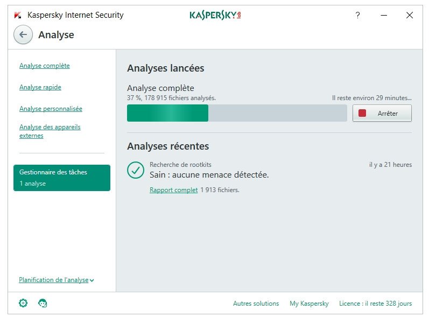Open support via the headset face icon
Screen dimensions: 429x324
pyautogui.click(x=43, y=303)
